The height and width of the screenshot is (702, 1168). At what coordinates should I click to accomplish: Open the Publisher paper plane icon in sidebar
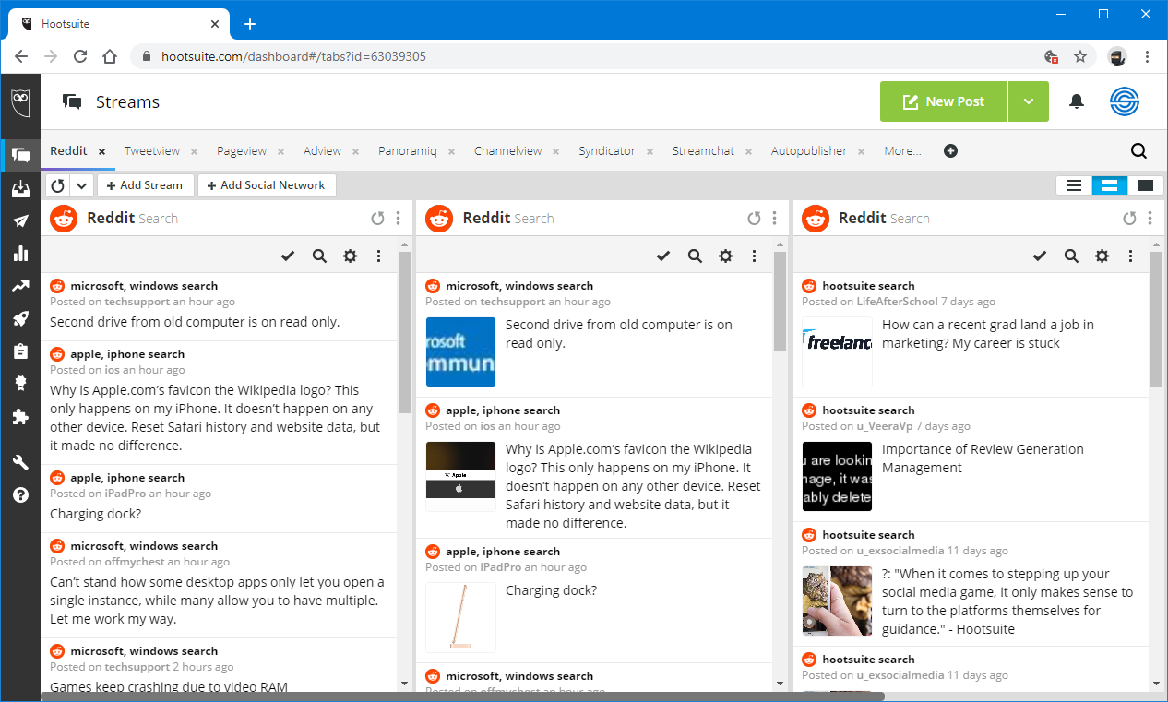pos(20,220)
